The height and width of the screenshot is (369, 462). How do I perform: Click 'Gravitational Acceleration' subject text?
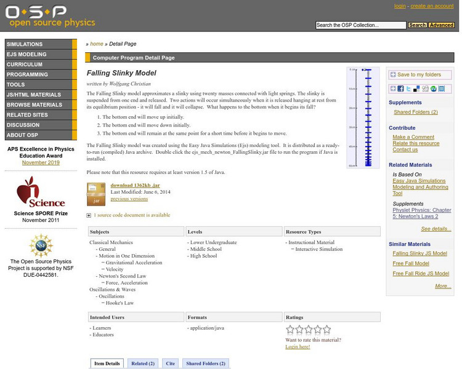tap(134, 263)
